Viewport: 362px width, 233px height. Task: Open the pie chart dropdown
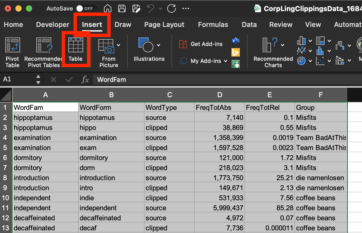(310, 61)
